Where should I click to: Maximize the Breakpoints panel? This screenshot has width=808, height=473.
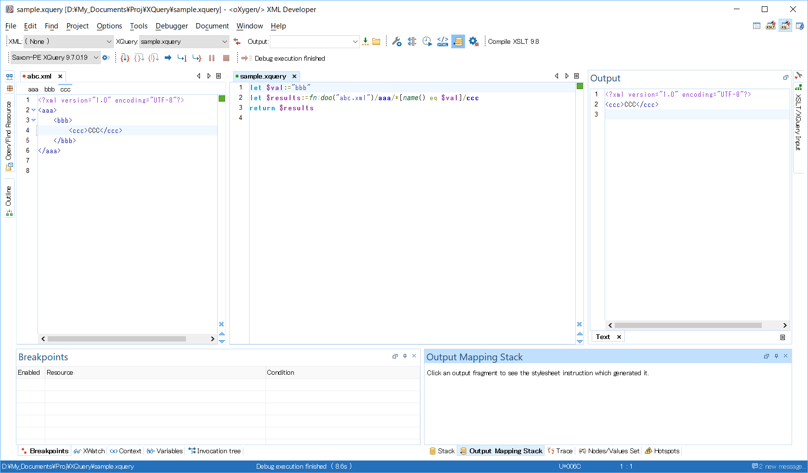coord(395,356)
